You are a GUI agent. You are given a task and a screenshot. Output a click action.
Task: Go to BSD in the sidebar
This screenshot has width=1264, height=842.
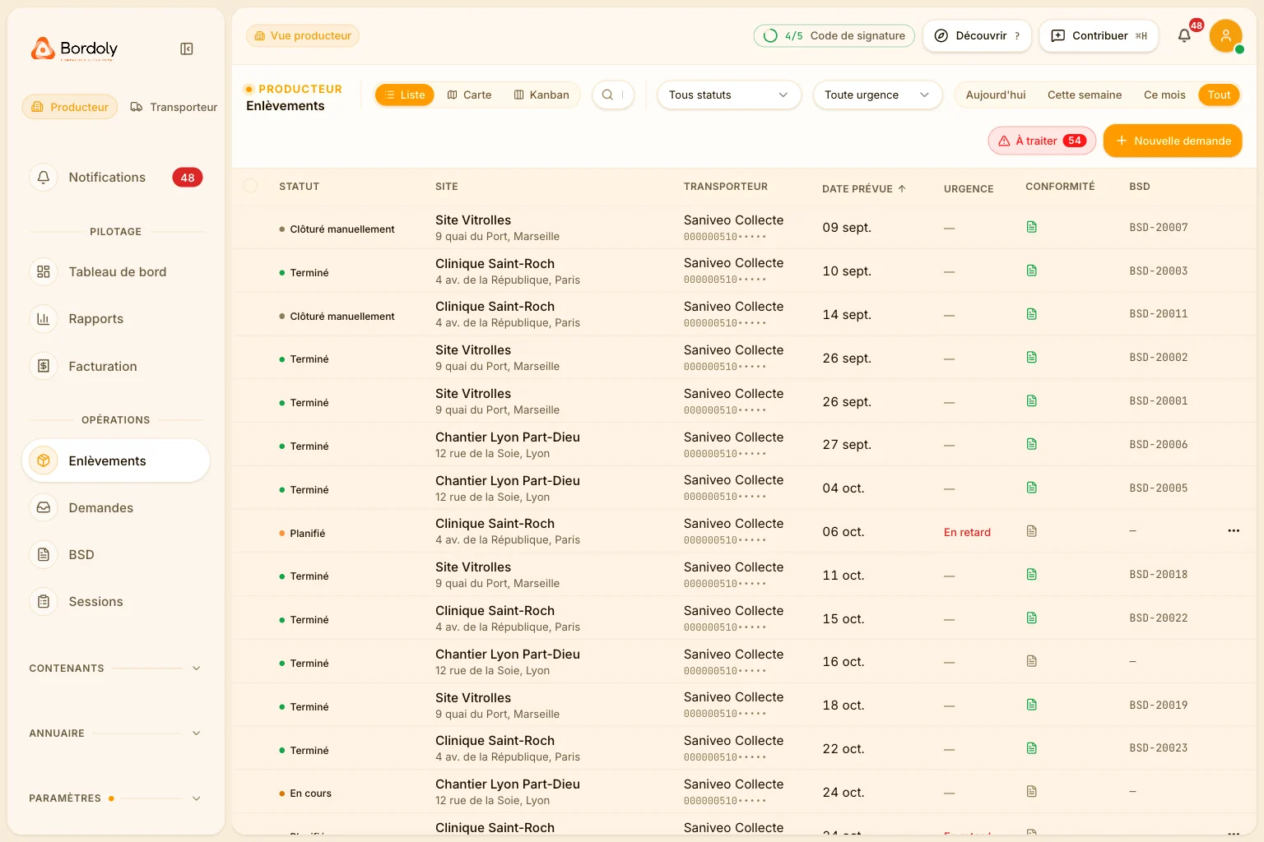(x=116, y=555)
